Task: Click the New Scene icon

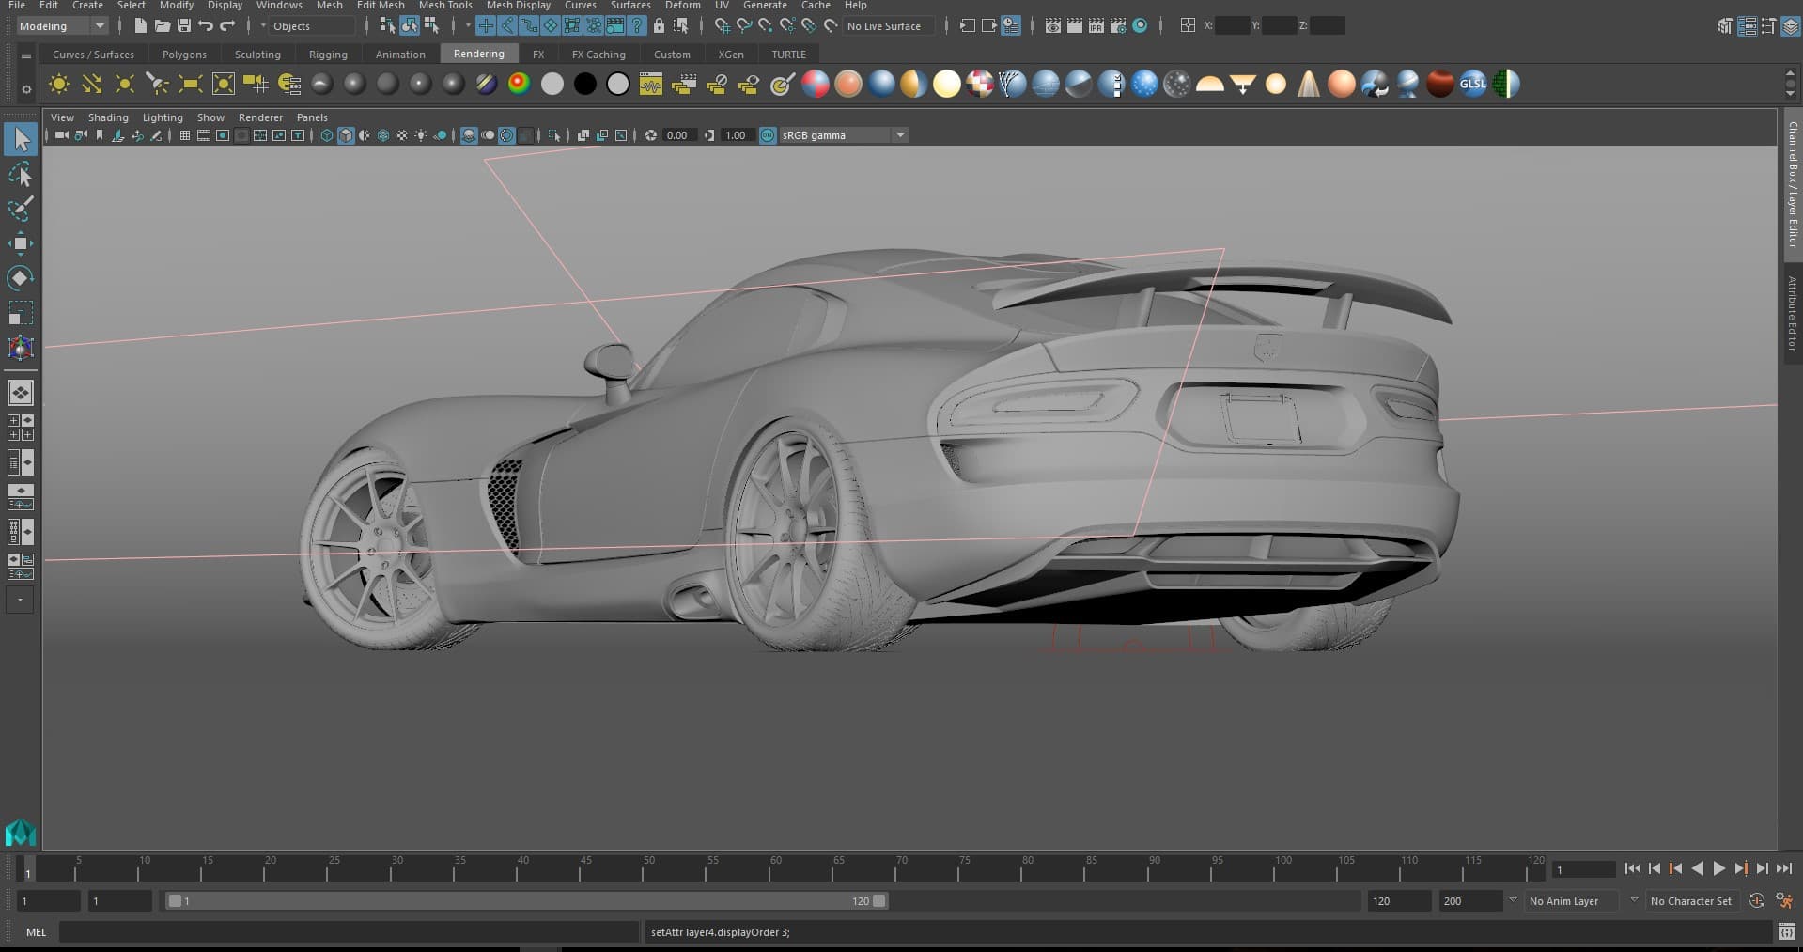Action: (140, 26)
